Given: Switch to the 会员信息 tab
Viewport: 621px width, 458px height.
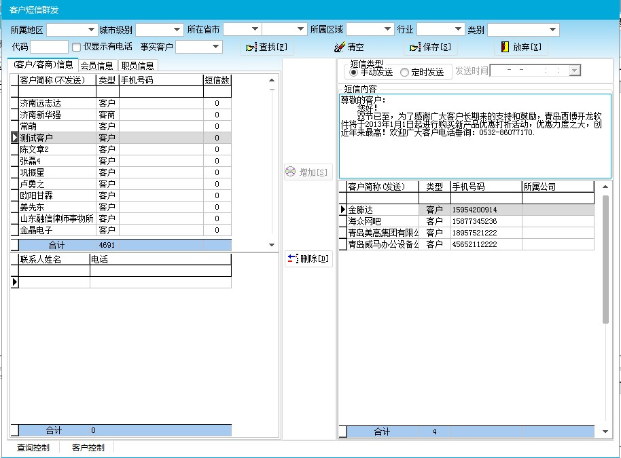Looking at the screenshot, I should point(97,66).
